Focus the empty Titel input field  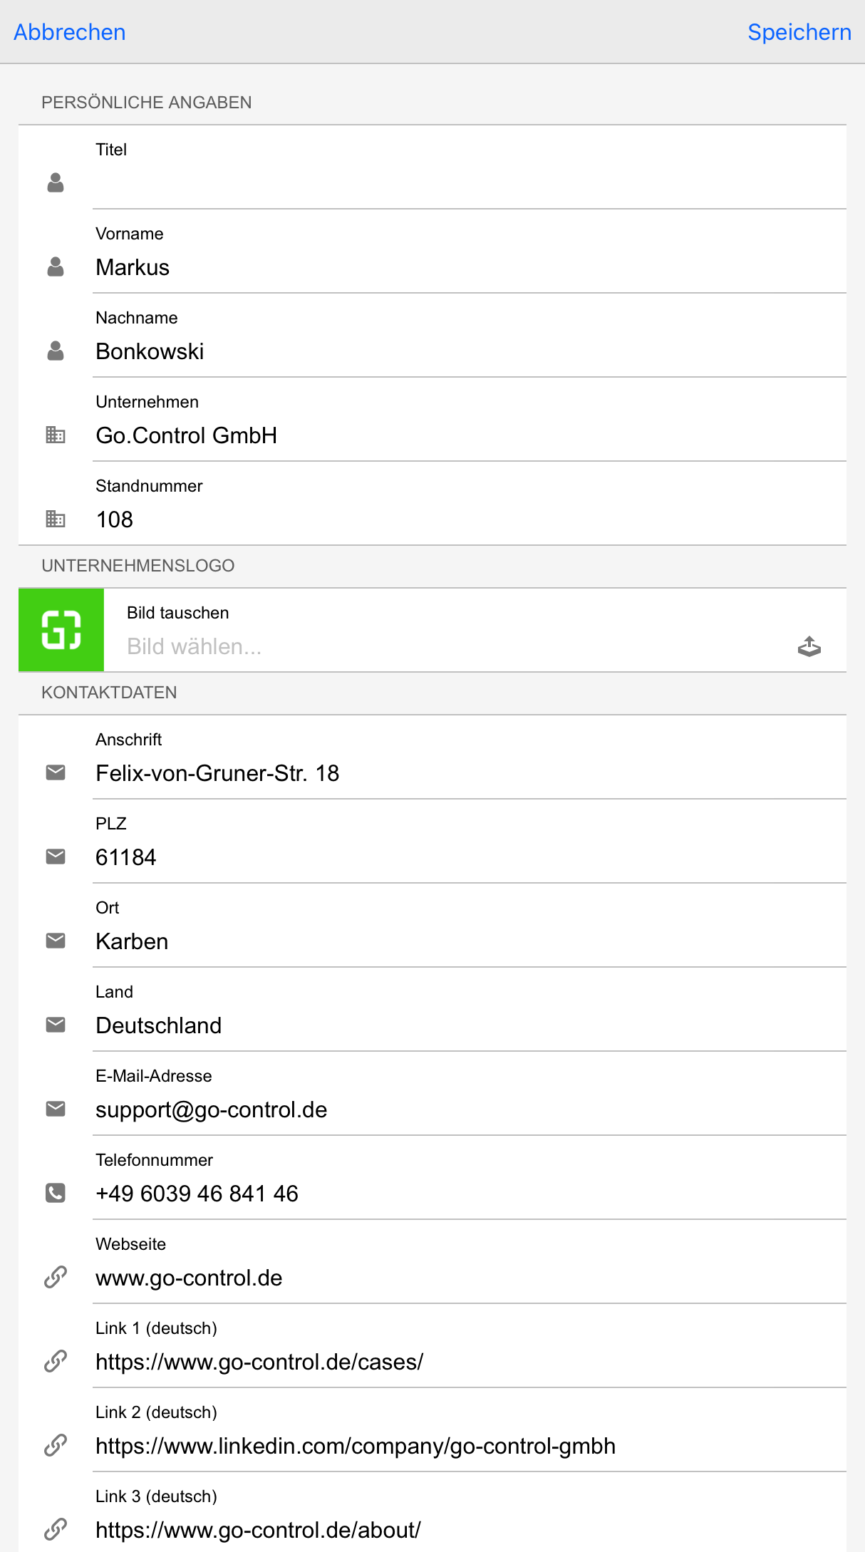coord(470,183)
